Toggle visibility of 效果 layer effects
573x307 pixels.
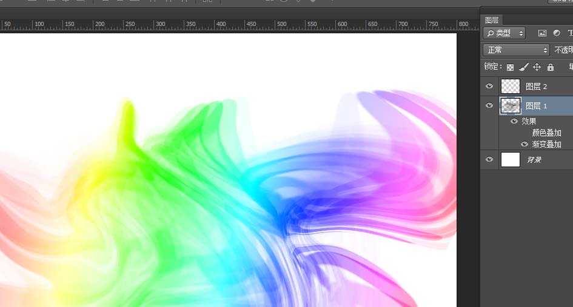(x=514, y=121)
